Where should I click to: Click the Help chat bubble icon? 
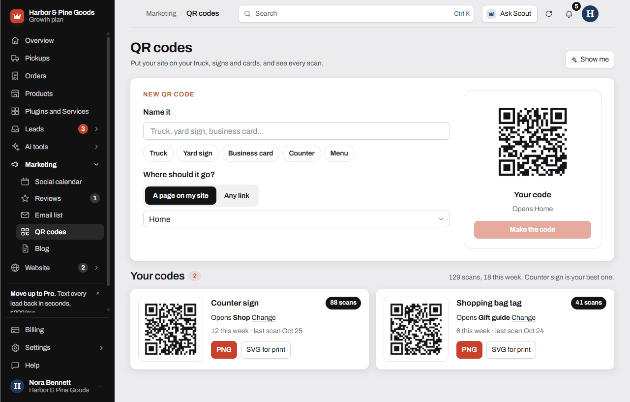click(x=15, y=365)
